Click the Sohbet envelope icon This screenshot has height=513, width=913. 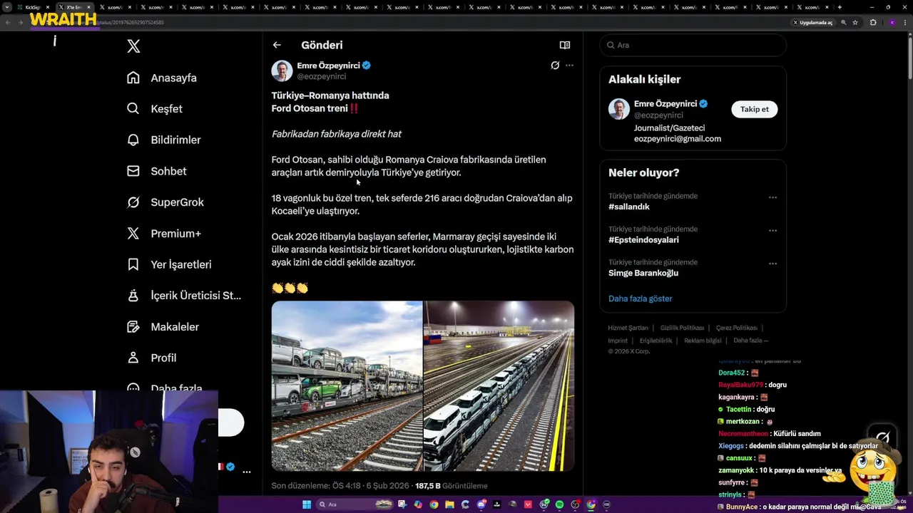coord(133,171)
